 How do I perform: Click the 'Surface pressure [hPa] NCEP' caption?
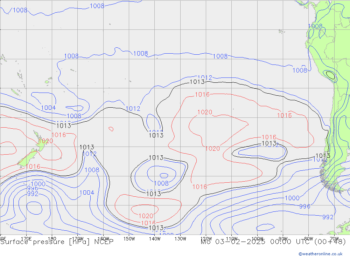57,242
